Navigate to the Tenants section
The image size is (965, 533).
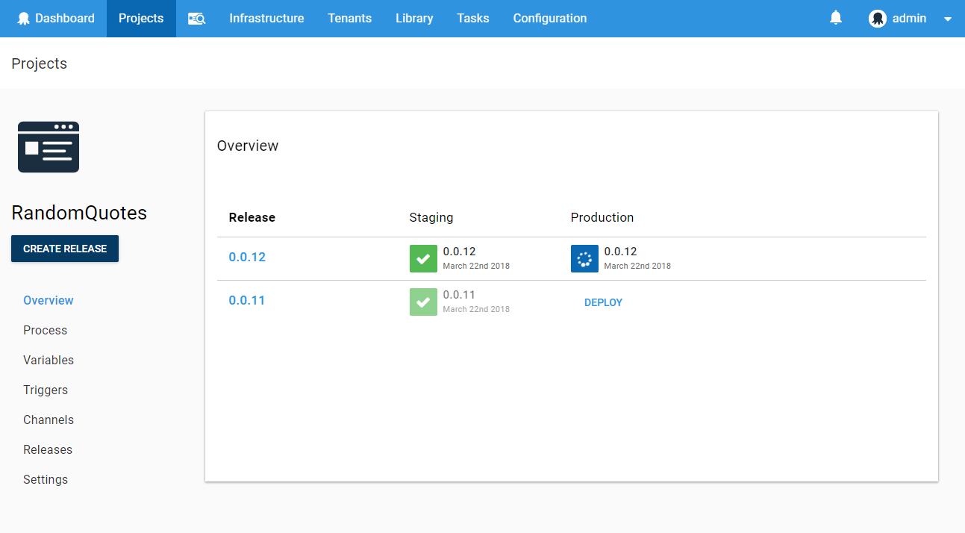[349, 18]
